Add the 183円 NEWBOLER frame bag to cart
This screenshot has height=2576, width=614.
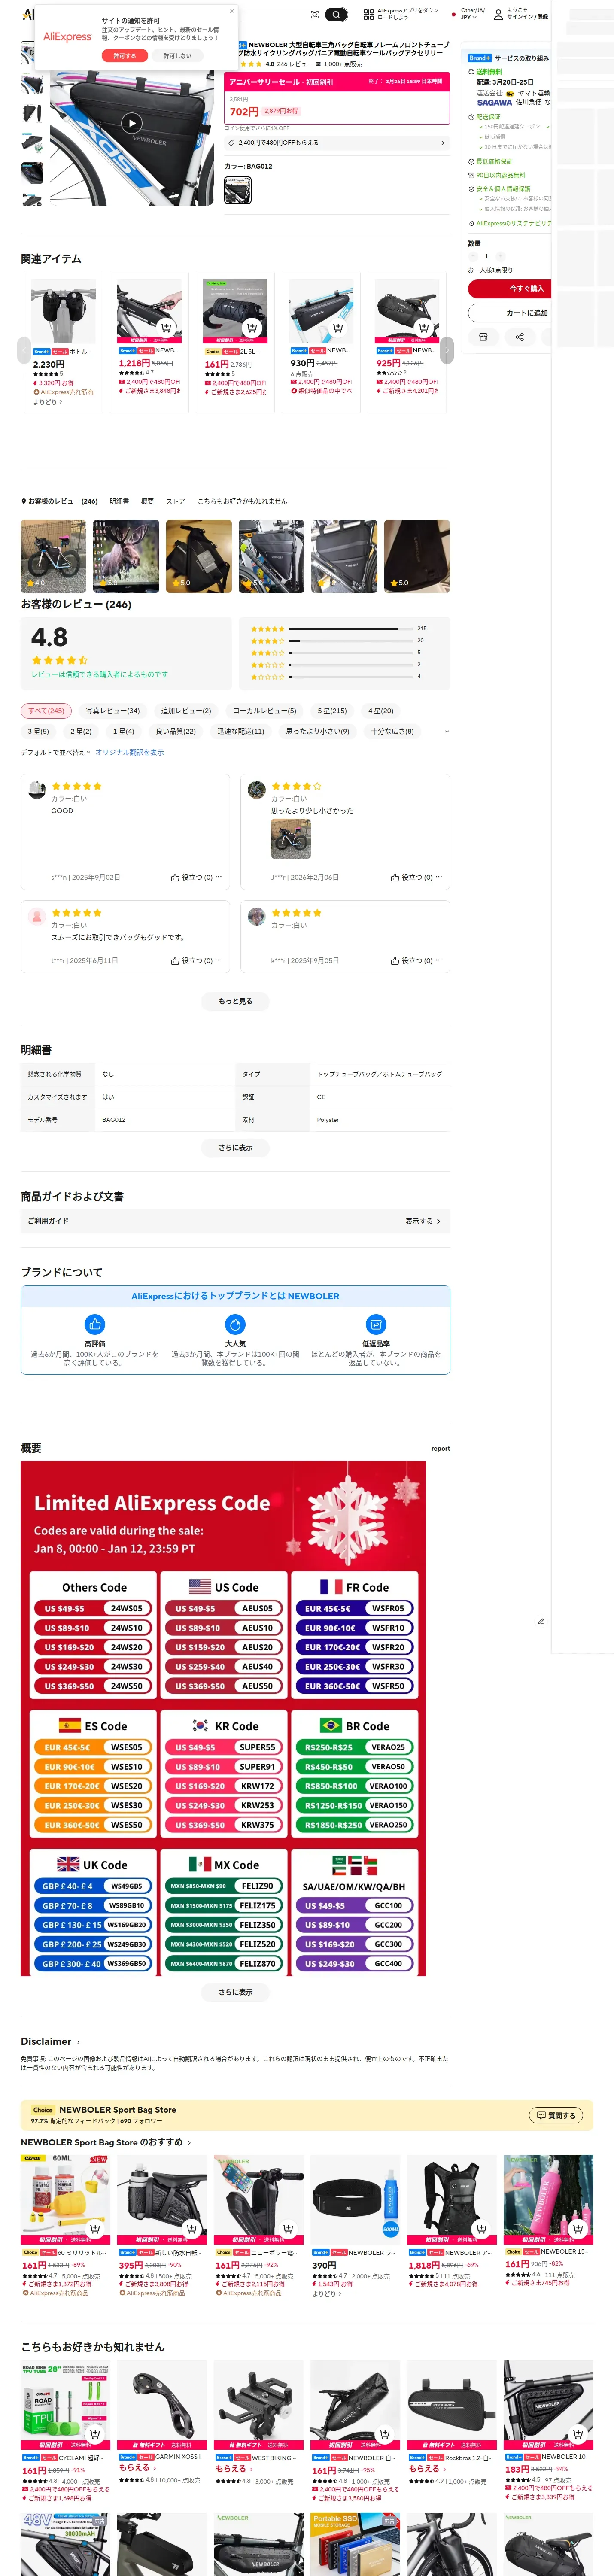(577, 2434)
